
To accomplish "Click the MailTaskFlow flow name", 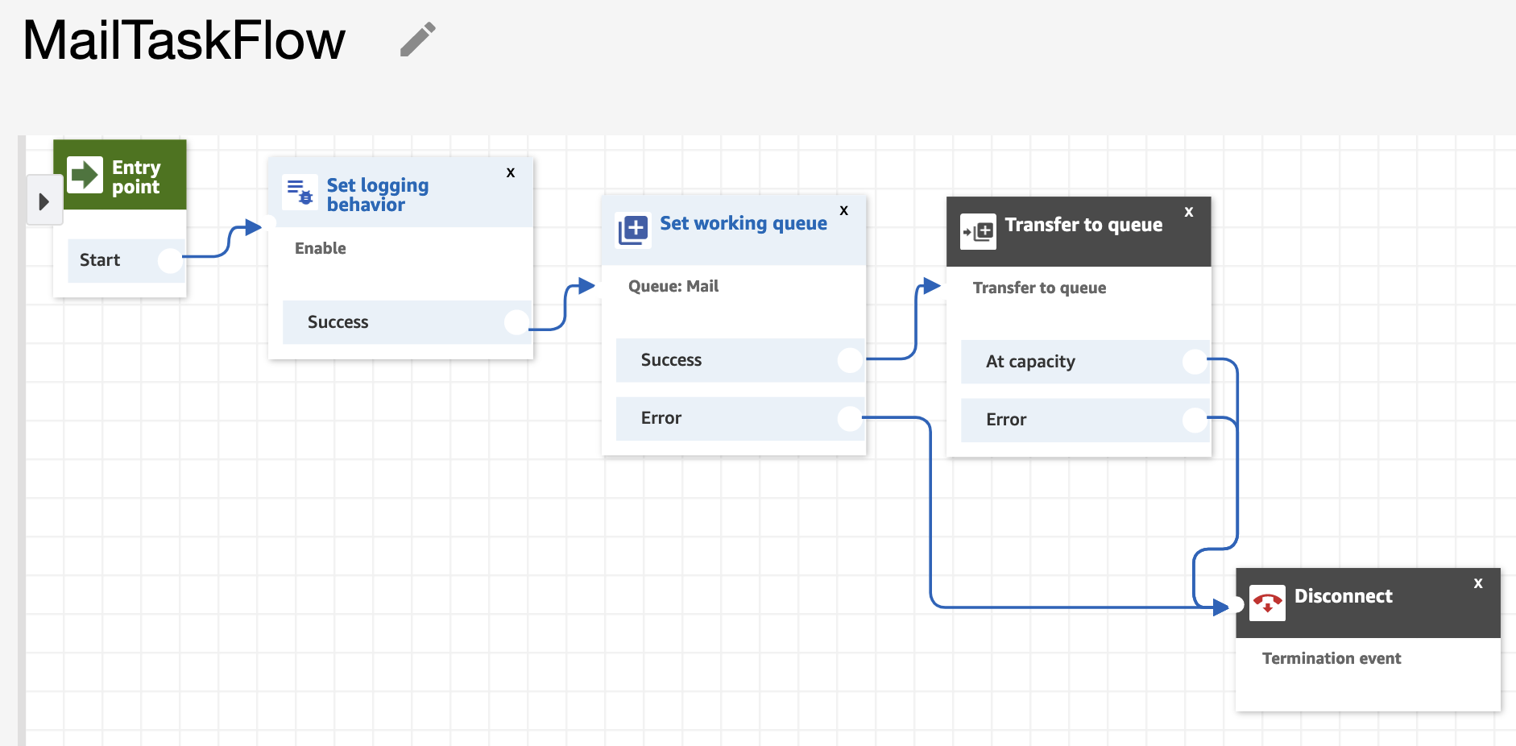I will (x=184, y=40).
